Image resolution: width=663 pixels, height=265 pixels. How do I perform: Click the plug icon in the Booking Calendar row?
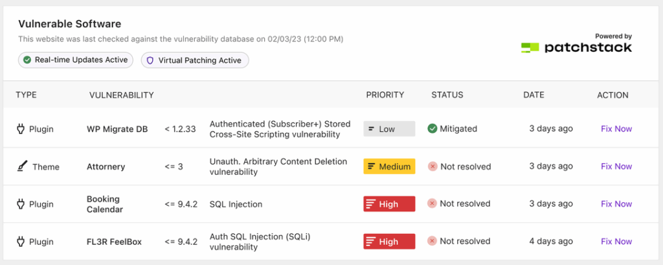coord(21,204)
